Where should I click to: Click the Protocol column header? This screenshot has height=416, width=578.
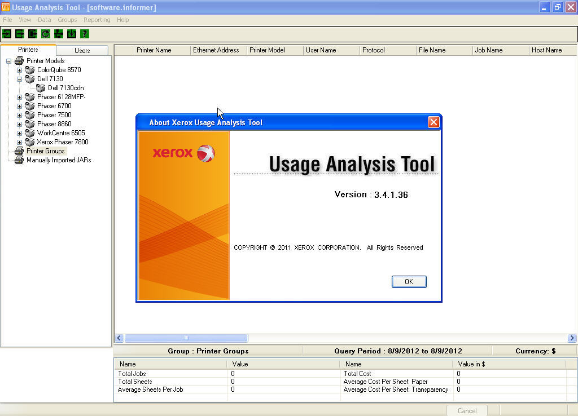click(388, 50)
